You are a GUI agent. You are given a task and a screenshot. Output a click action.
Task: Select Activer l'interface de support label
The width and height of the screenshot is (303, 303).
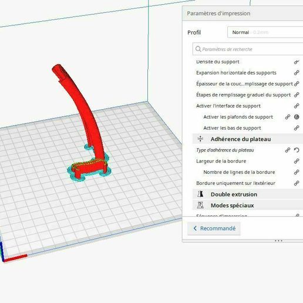[228, 106]
